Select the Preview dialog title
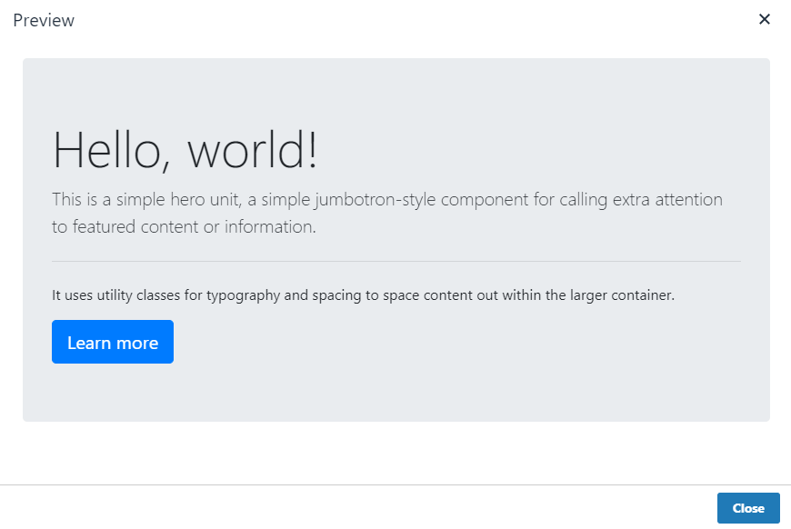The width and height of the screenshot is (791, 529). [44, 20]
